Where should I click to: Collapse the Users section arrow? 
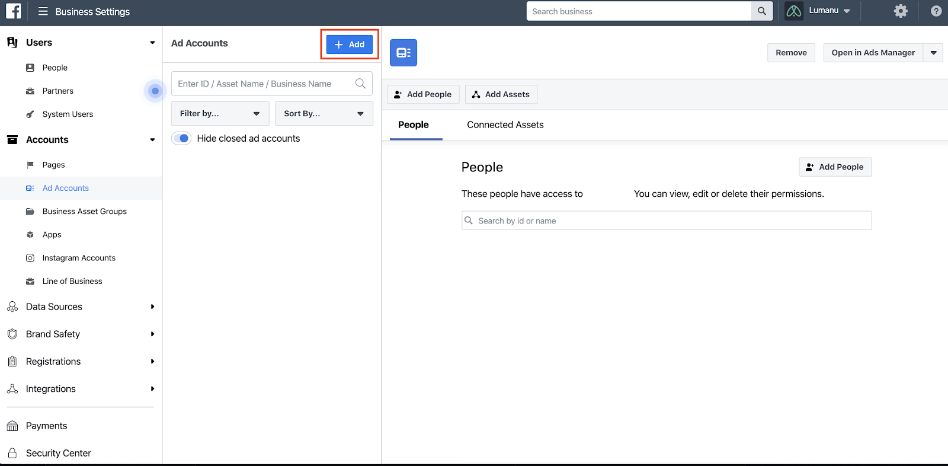pyautogui.click(x=152, y=43)
